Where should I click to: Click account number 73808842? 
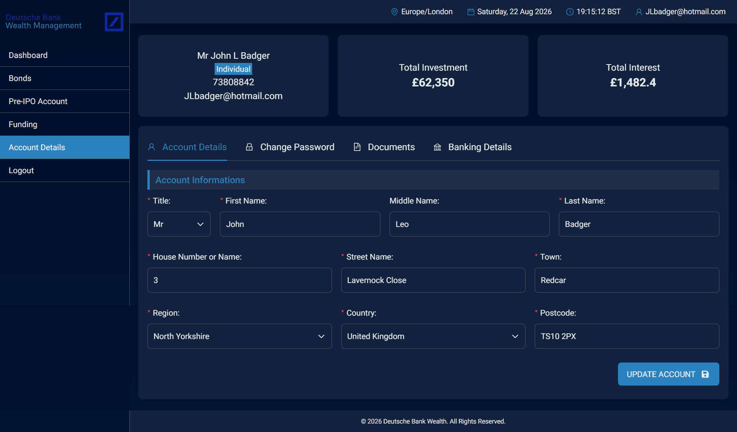coord(233,82)
